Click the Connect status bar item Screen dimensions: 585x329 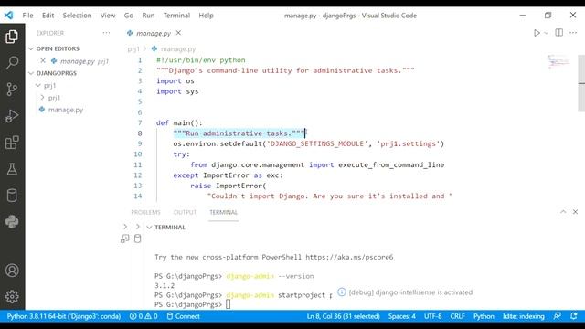tap(183, 316)
